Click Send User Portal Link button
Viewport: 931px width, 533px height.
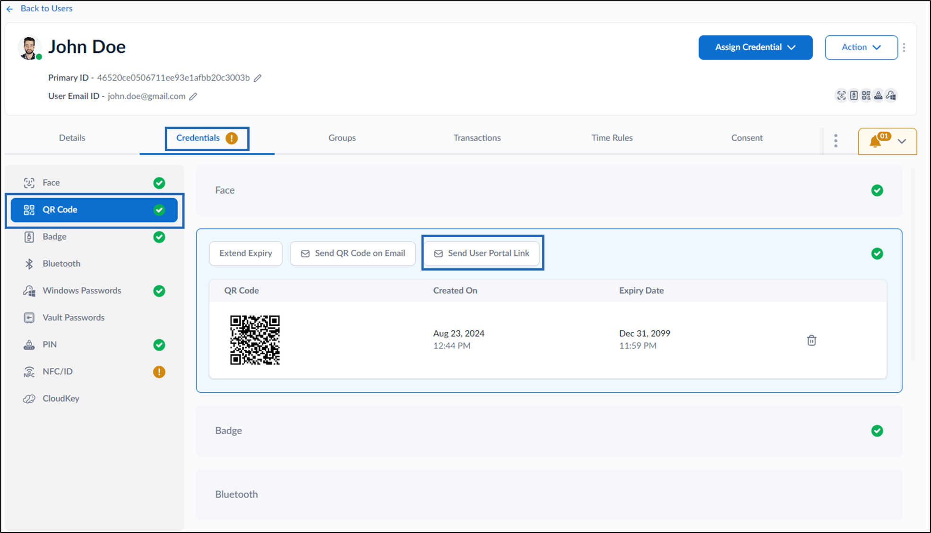[482, 254]
